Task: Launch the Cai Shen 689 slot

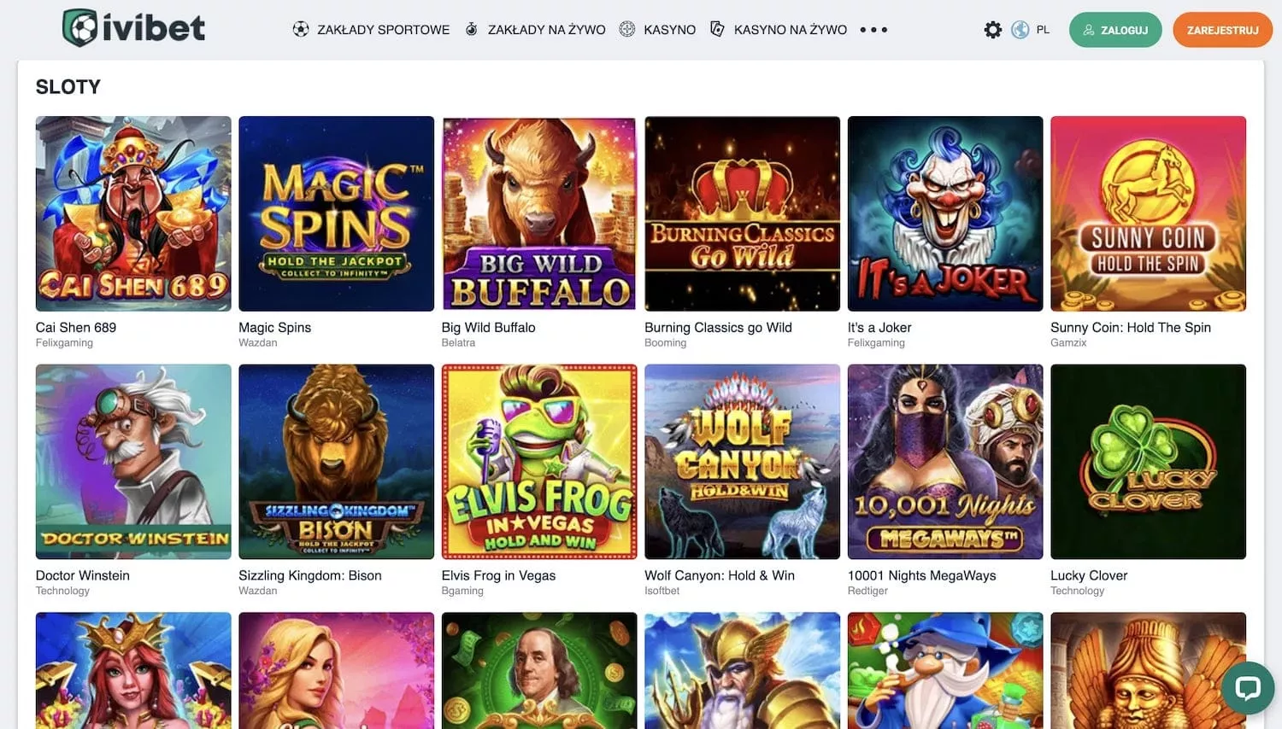Action: (133, 213)
